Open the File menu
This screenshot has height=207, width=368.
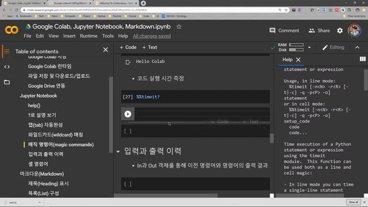[28, 36]
